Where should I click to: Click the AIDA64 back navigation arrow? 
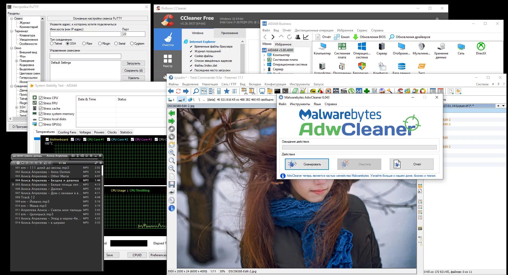[x=265, y=37]
